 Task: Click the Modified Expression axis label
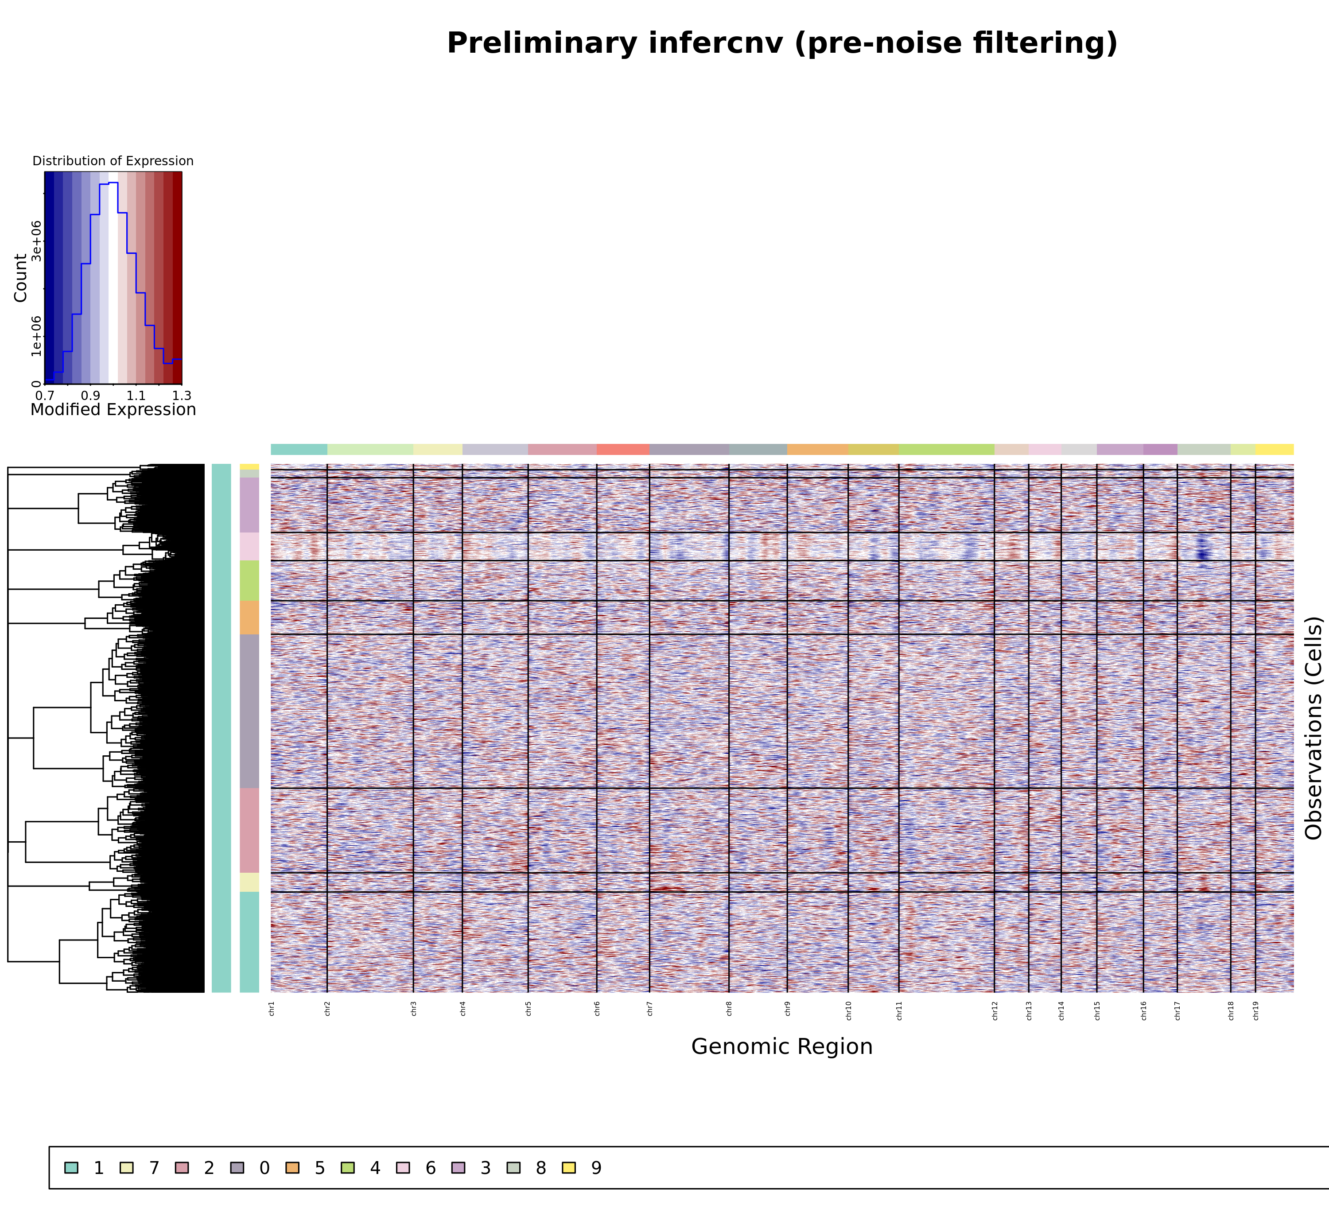113,409
